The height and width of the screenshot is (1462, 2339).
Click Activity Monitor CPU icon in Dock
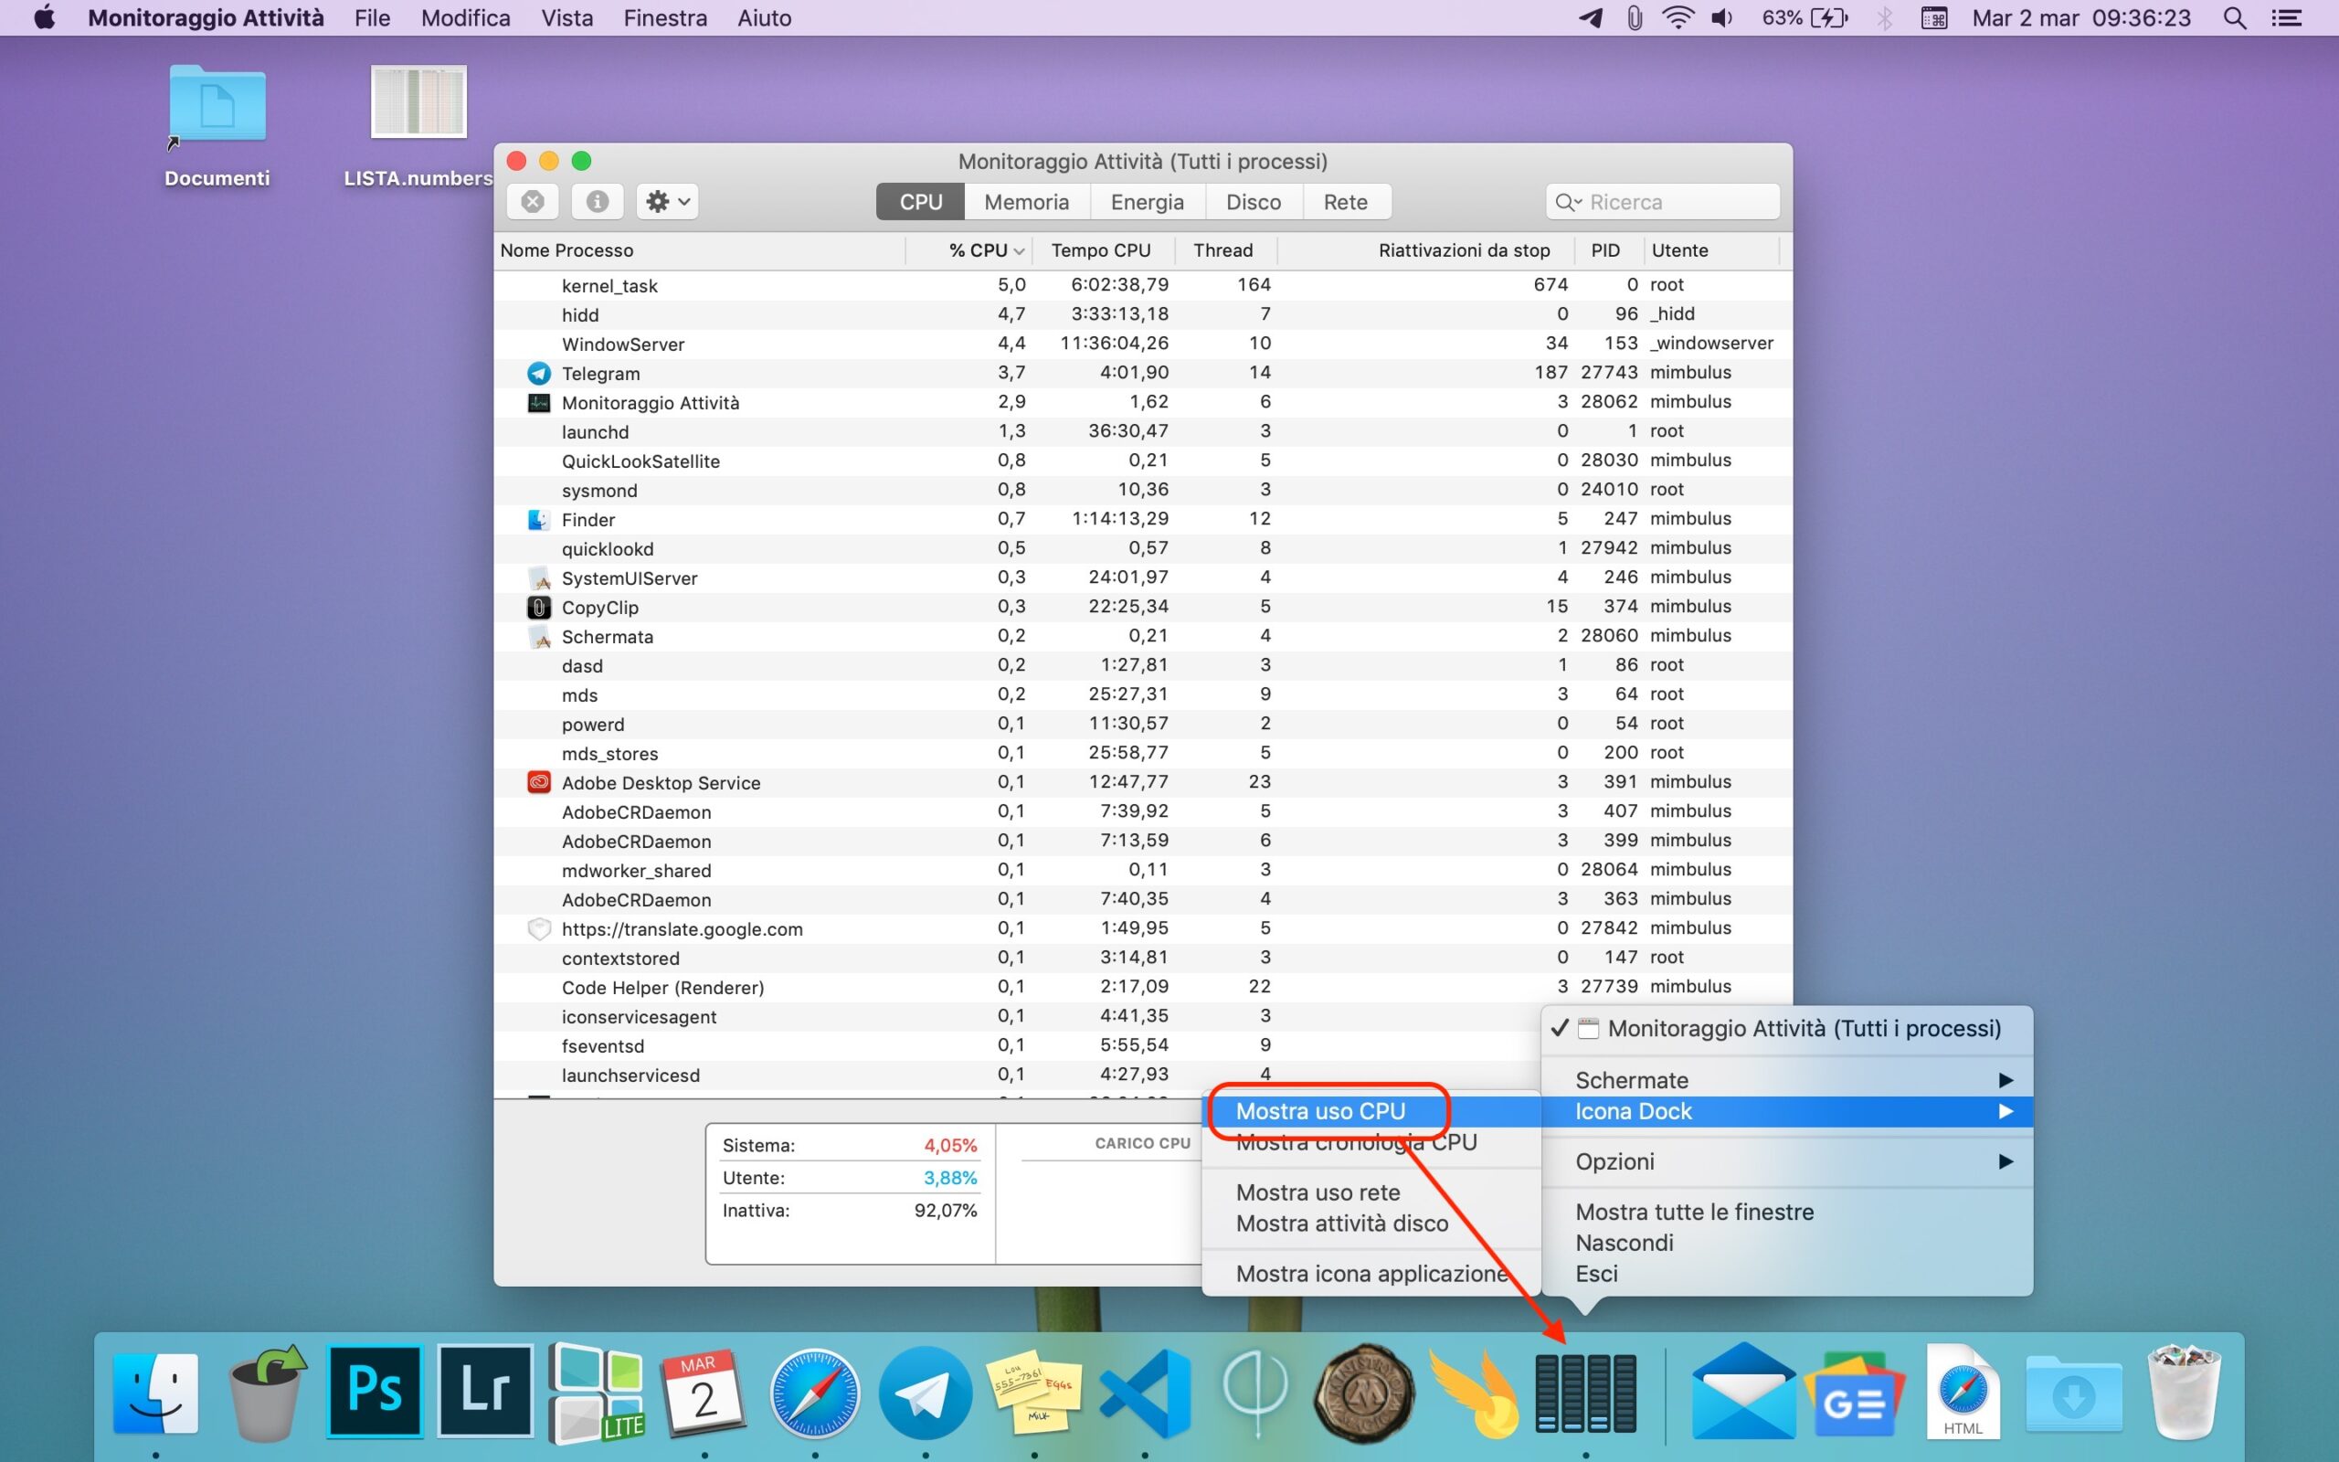(1585, 1393)
